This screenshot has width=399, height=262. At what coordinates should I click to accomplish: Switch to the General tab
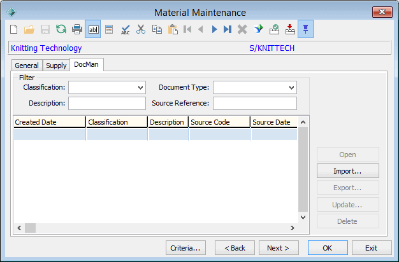pos(27,65)
